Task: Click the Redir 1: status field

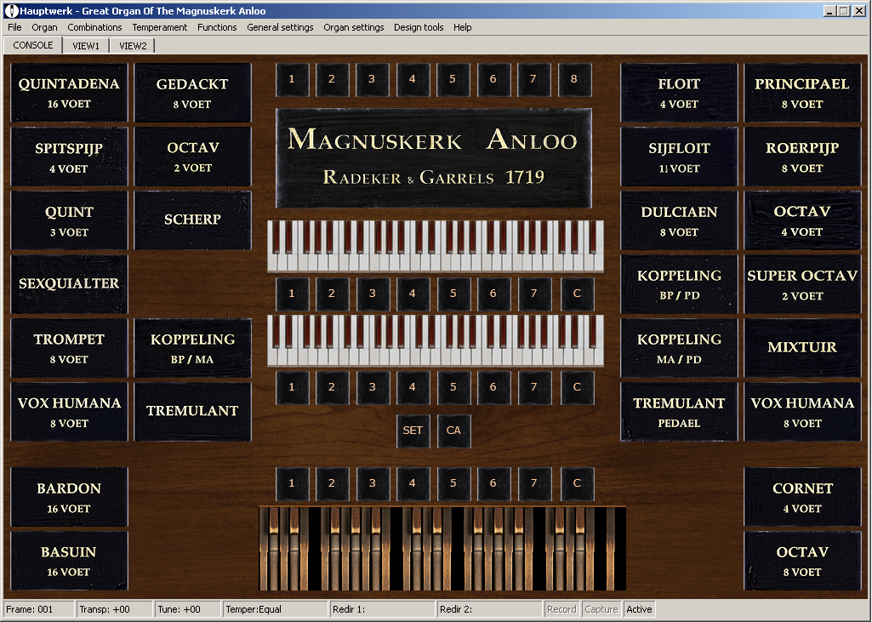Action: coord(382,609)
